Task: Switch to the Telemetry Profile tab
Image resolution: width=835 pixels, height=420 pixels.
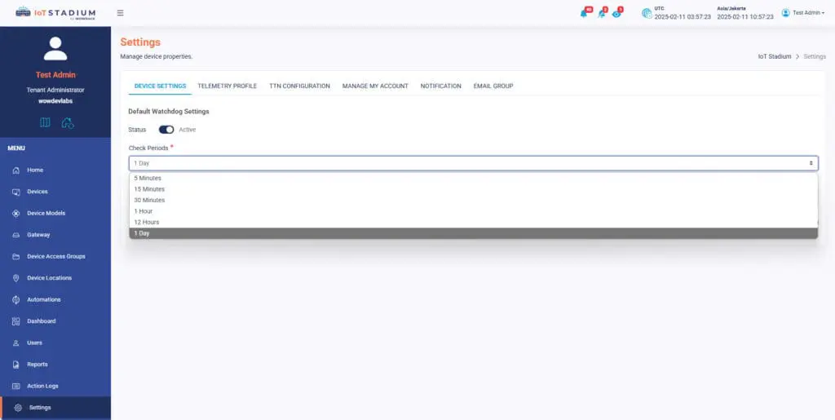Action: [227, 86]
